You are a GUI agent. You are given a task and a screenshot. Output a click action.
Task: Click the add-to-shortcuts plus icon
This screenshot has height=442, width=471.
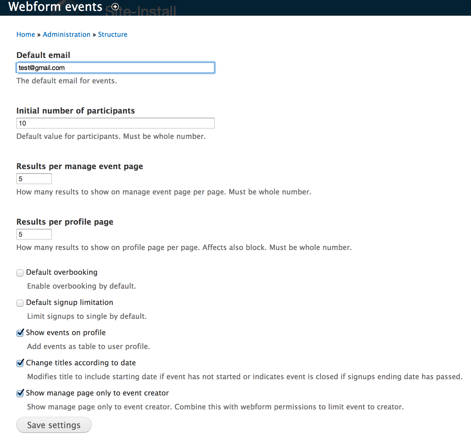click(x=115, y=7)
